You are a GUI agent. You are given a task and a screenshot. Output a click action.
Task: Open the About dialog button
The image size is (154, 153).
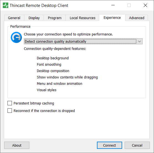tap(17, 145)
